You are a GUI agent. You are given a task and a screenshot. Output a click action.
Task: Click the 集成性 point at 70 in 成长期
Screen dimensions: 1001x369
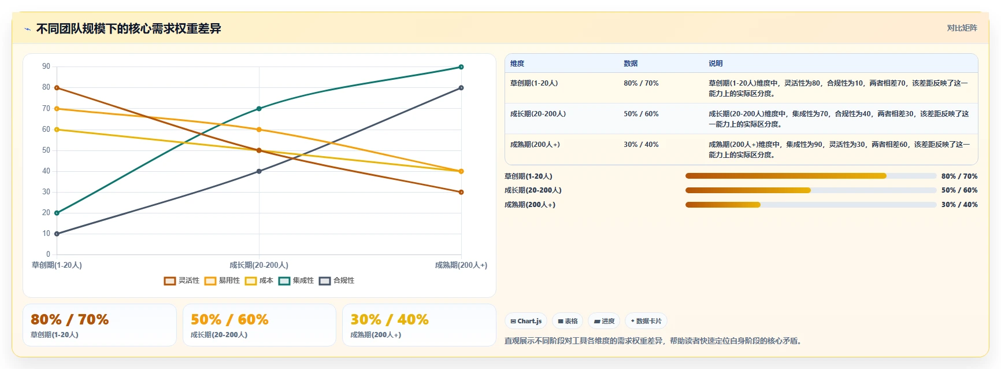click(259, 109)
